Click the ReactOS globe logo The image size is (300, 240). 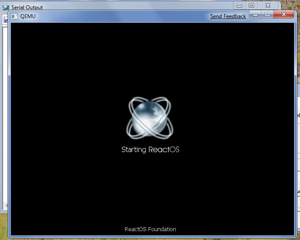tap(150, 118)
